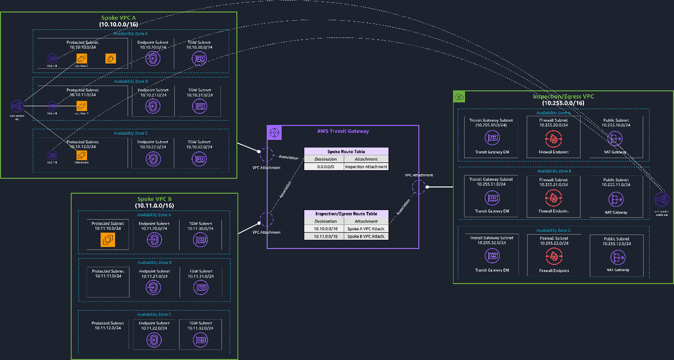
Task: Click the firewall endpoint icon in subnet 10.255.21.0/24
Action: 554,198
